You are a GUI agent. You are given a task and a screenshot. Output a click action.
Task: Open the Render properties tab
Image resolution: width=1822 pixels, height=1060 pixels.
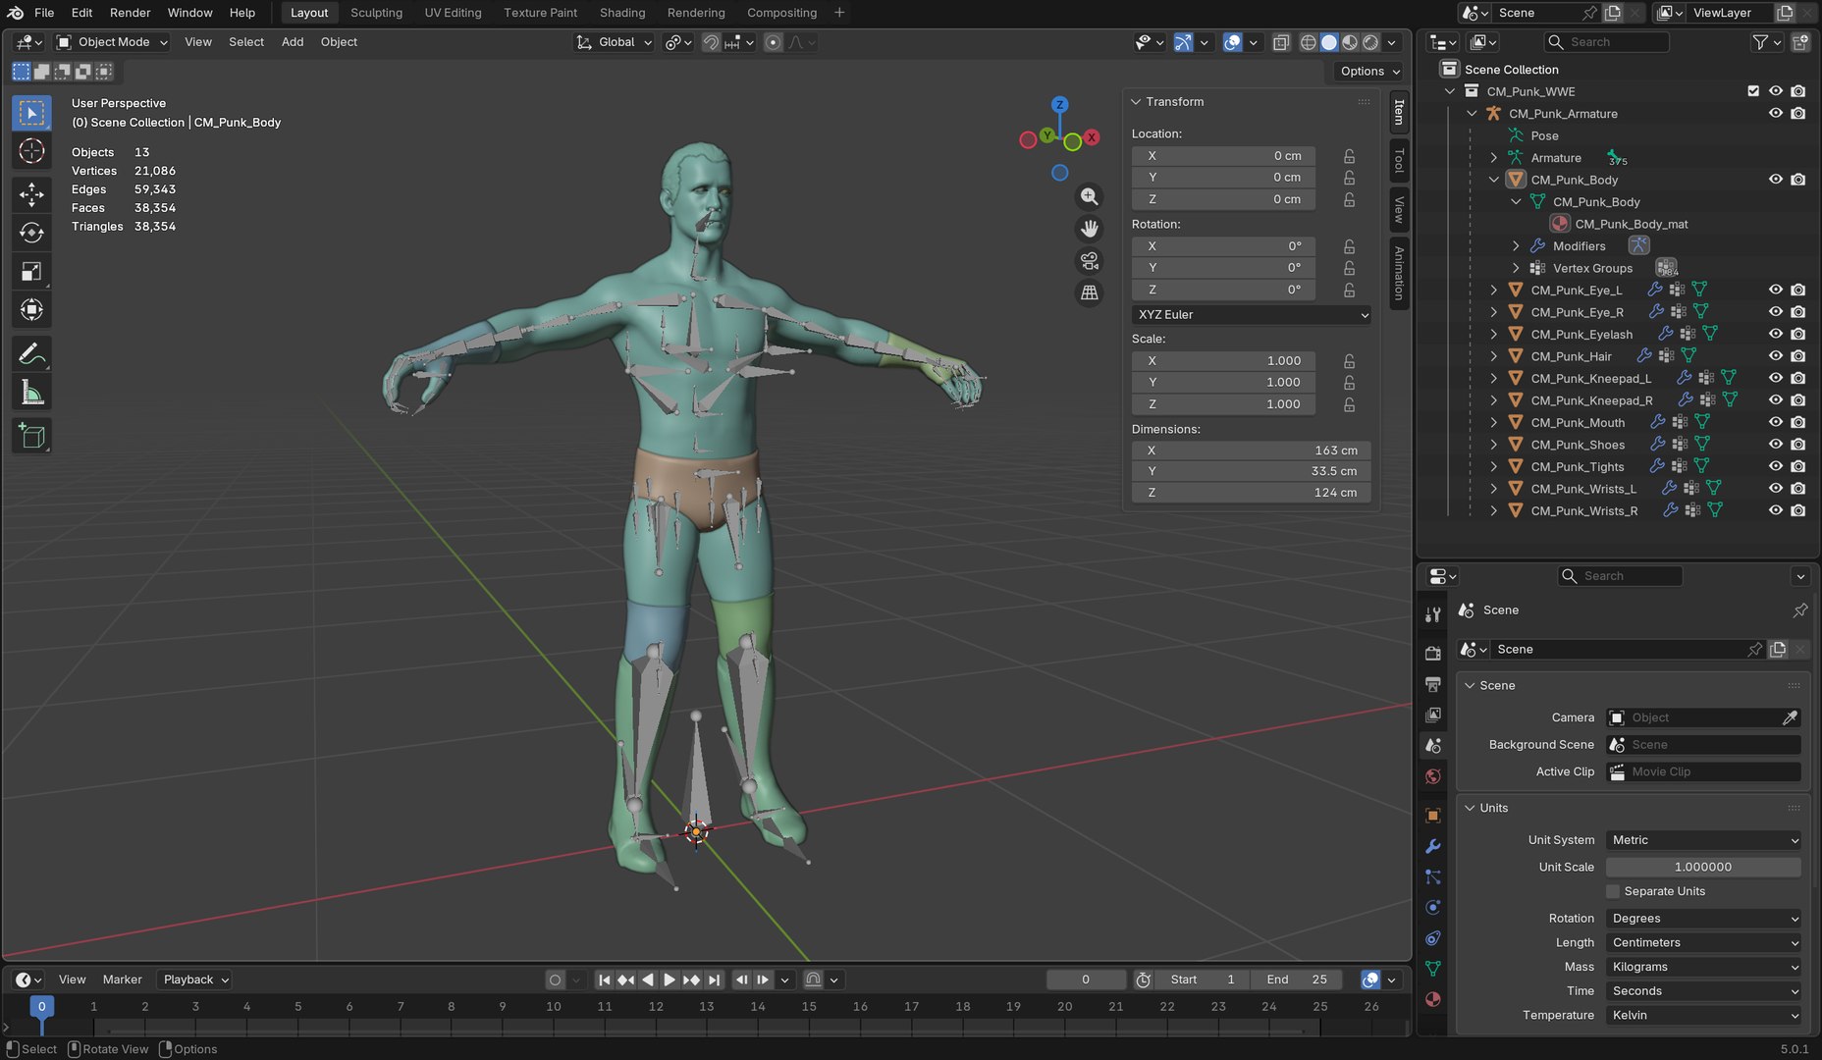pyautogui.click(x=1432, y=653)
